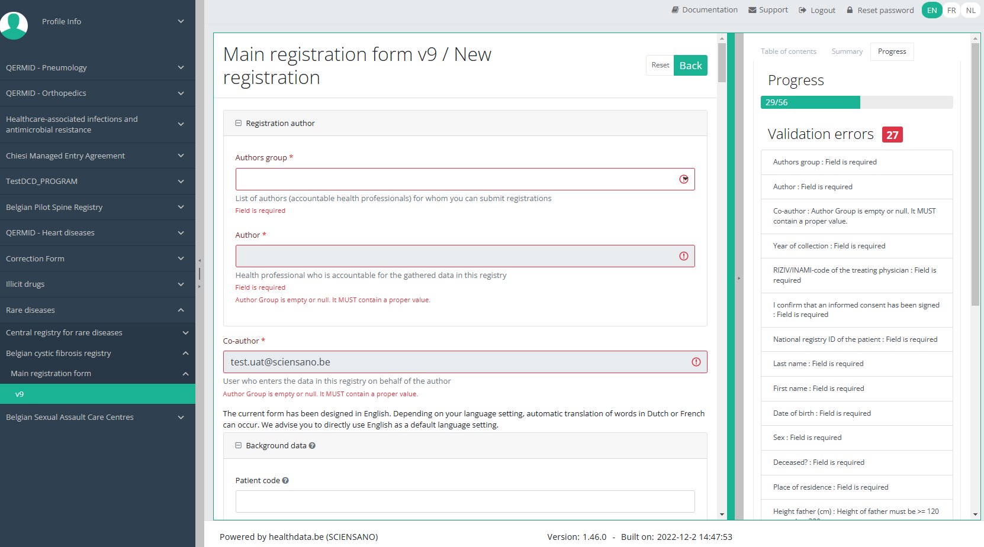Click the Reset button

point(660,65)
